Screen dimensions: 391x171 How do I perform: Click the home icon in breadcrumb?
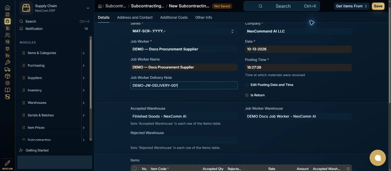tap(100, 6)
